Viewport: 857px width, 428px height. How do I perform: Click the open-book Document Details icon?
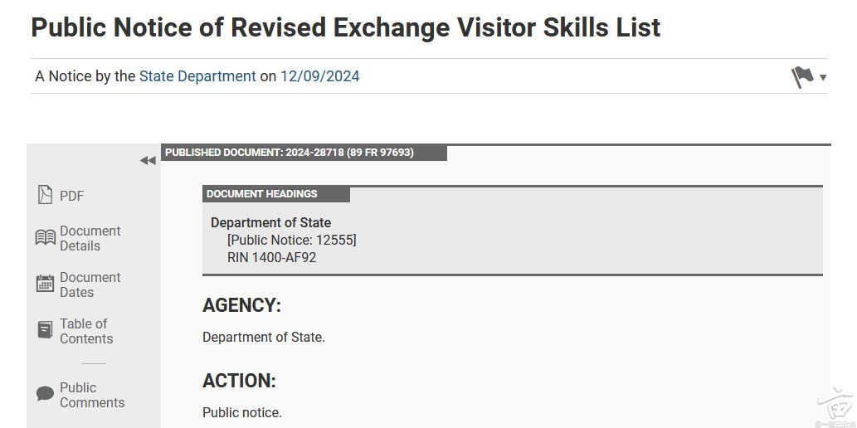pyautogui.click(x=45, y=238)
